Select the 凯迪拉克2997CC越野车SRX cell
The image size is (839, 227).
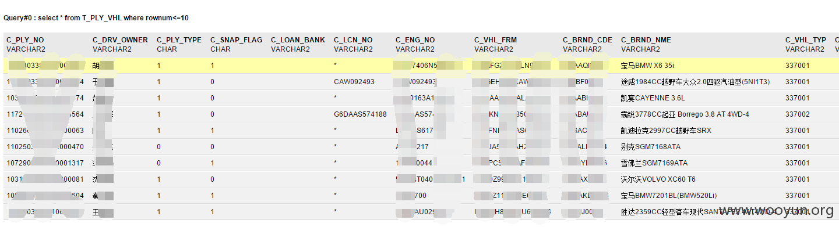point(666,131)
